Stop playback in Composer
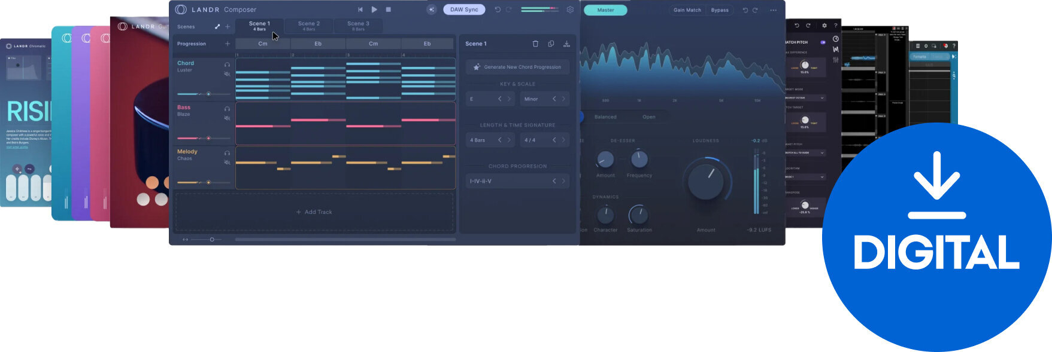Screen dimensions: 1052x352 pyautogui.click(x=388, y=10)
